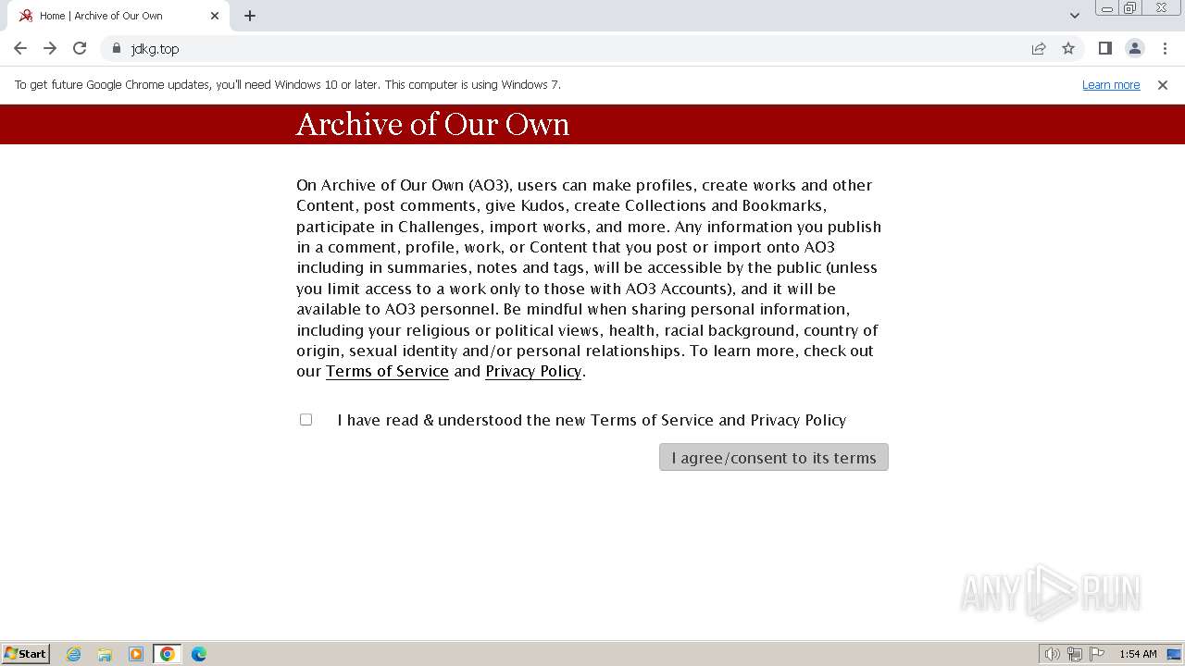Expand the tab search dropdown arrow

1075,16
